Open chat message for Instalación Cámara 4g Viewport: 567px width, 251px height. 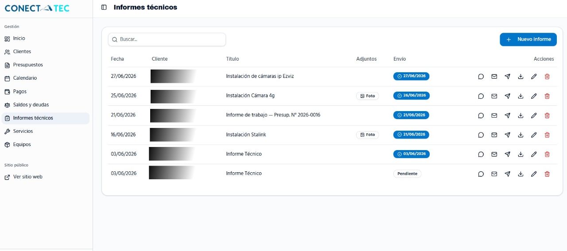(481, 96)
